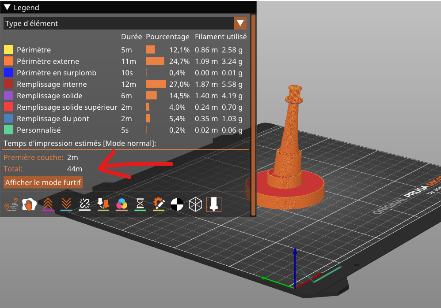441x308 pixels.
Task: Collapse the Legend panel triangle
Action: [x=7, y=7]
